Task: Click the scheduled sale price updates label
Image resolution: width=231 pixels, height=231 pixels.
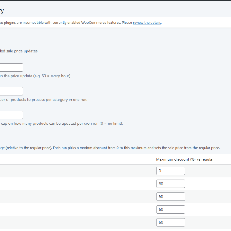Action: tap(19, 51)
